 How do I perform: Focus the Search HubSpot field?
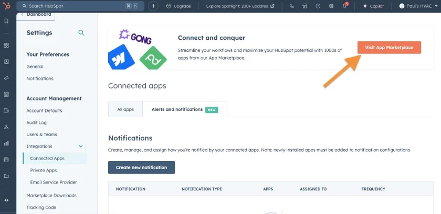click(80, 6)
